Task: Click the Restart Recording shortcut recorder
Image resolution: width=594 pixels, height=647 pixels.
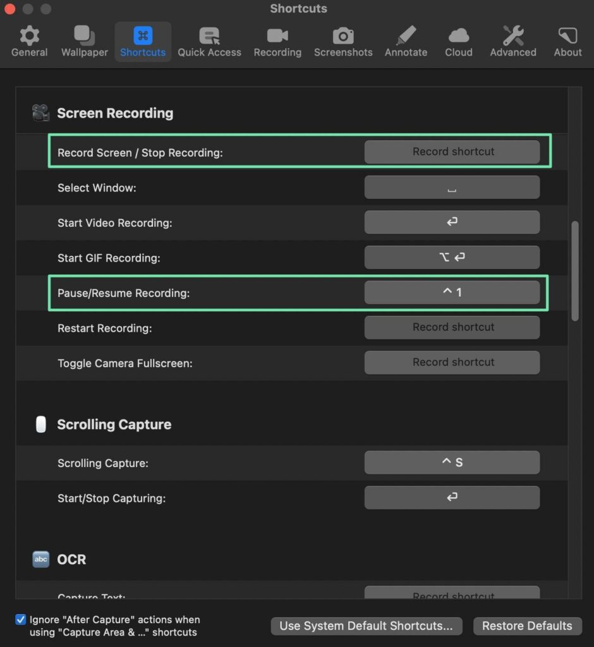Action: pos(452,327)
